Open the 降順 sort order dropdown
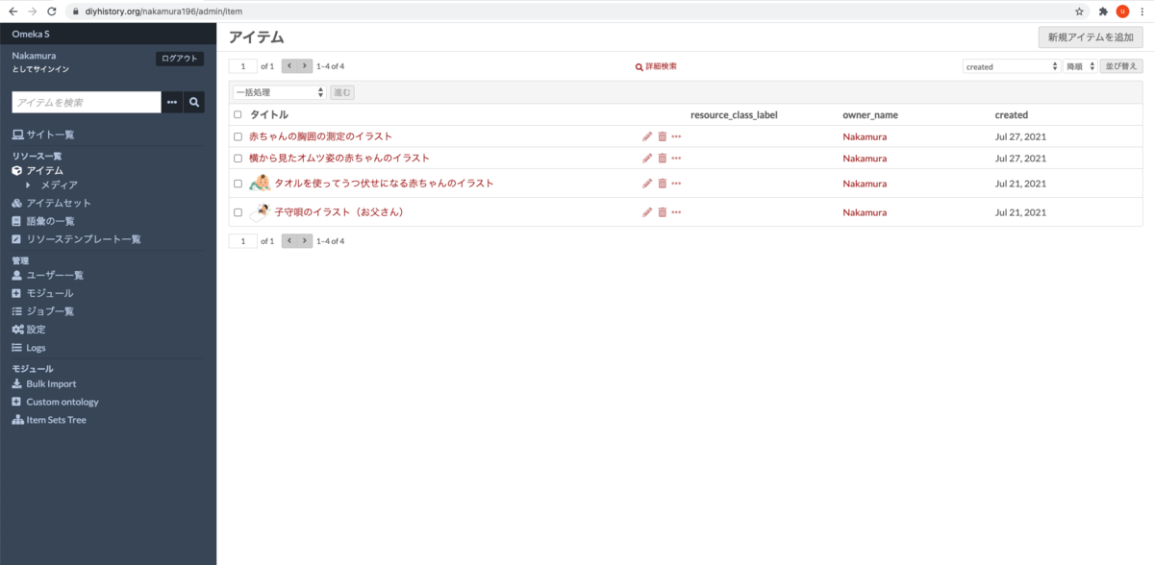This screenshot has width=1154, height=565. pyautogui.click(x=1078, y=65)
